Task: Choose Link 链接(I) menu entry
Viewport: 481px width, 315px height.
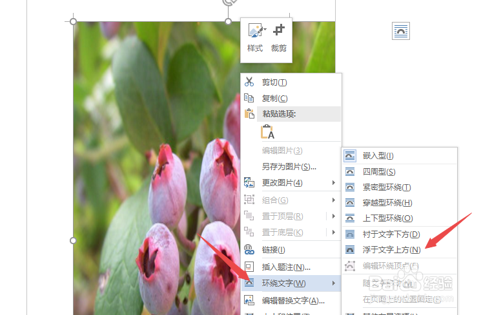Action: (x=291, y=250)
